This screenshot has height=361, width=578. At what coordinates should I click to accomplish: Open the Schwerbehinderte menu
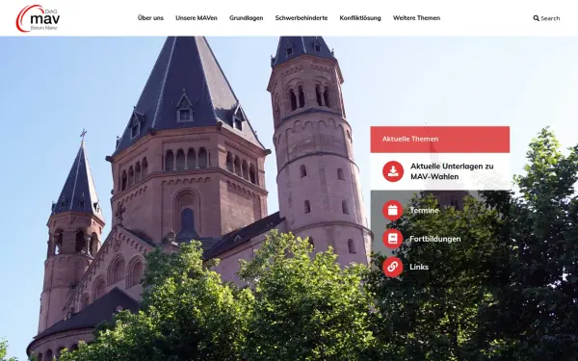coord(302,18)
